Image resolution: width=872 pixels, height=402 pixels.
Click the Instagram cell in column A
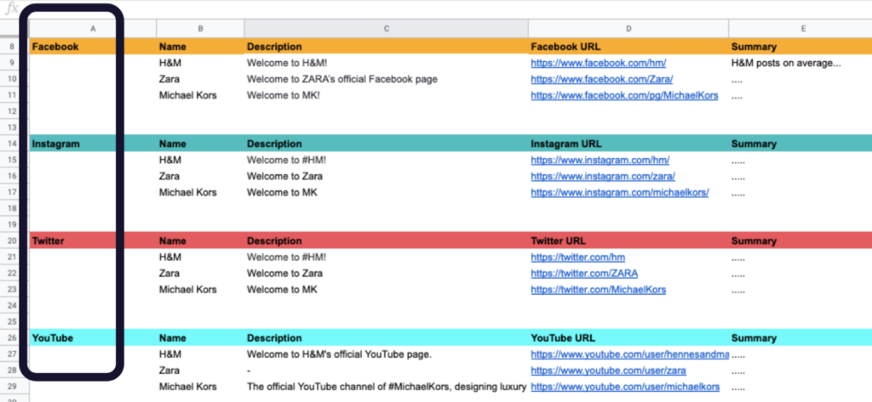tap(93, 144)
